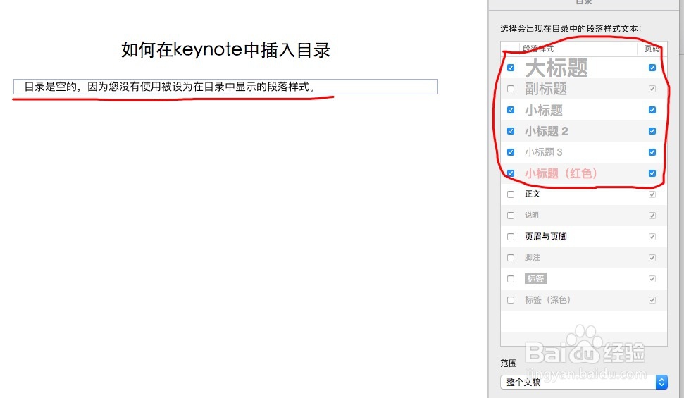Click the 页码 column header
Viewport: 684px width, 398px height.
coord(652,49)
